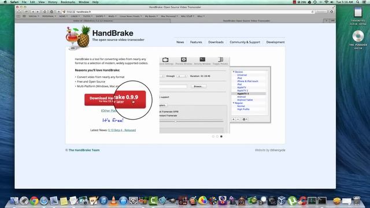Open Launchpad rocket icon in the Dock
Image resolution: width=370 pixels, height=208 pixels.
(x=24, y=200)
